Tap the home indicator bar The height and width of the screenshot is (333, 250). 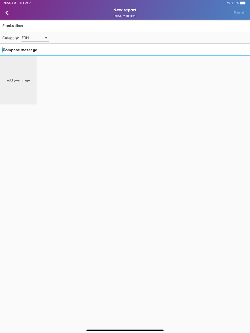click(125, 330)
